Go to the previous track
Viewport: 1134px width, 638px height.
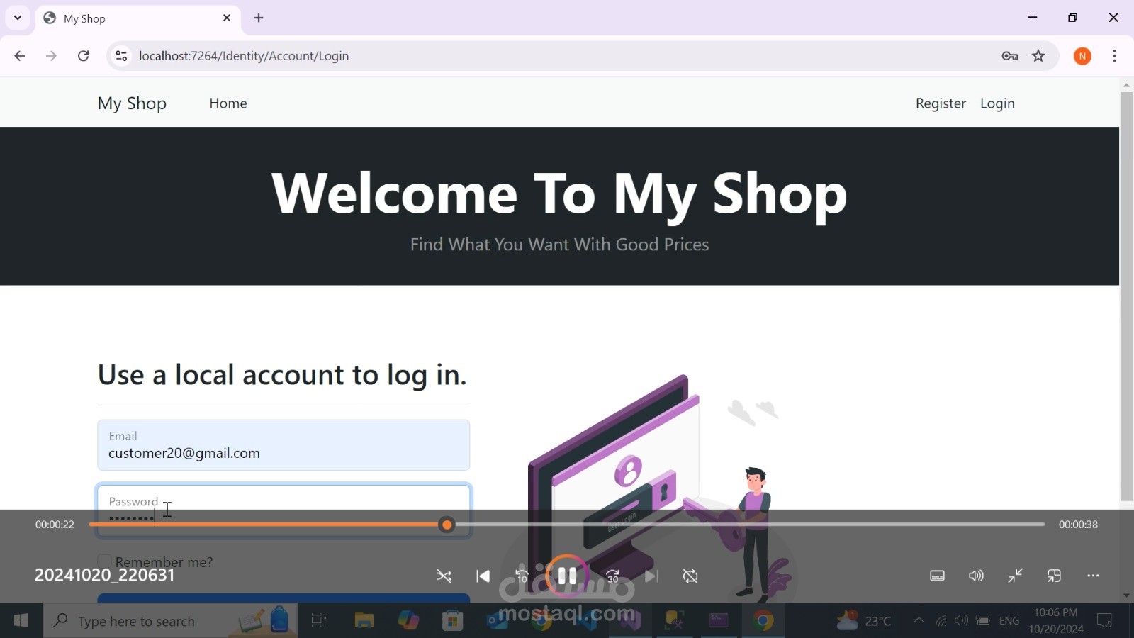coord(483,576)
